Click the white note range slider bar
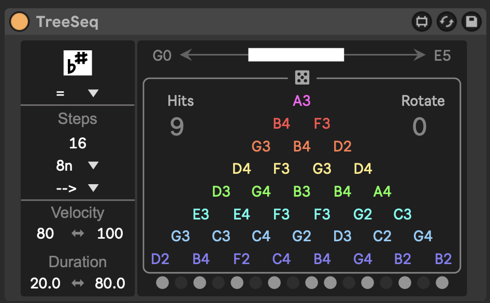Viewport: 490px width, 303px height. (x=296, y=55)
